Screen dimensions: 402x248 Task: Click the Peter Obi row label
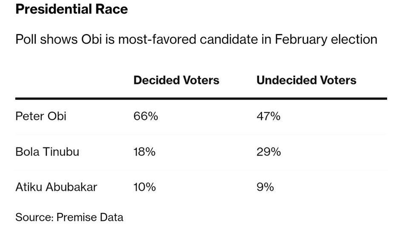(41, 116)
